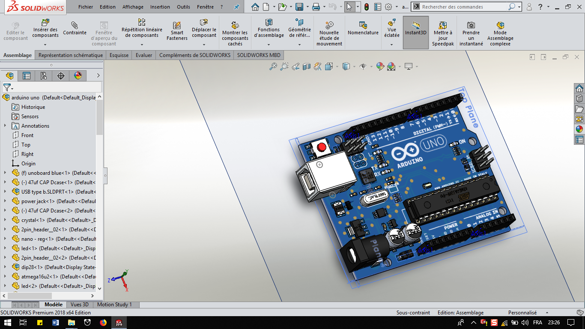Click Smart Fasteners tool

[x=177, y=31]
